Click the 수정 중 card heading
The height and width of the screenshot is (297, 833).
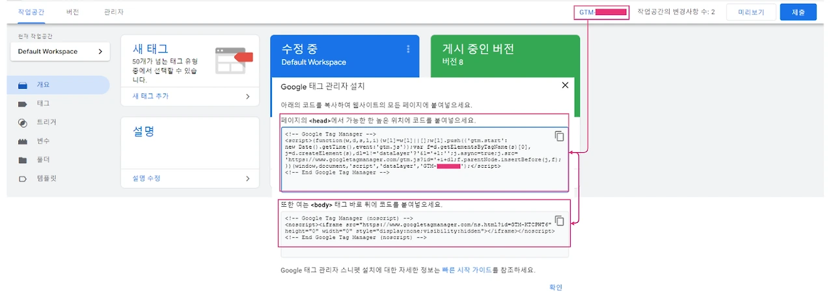click(299, 49)
